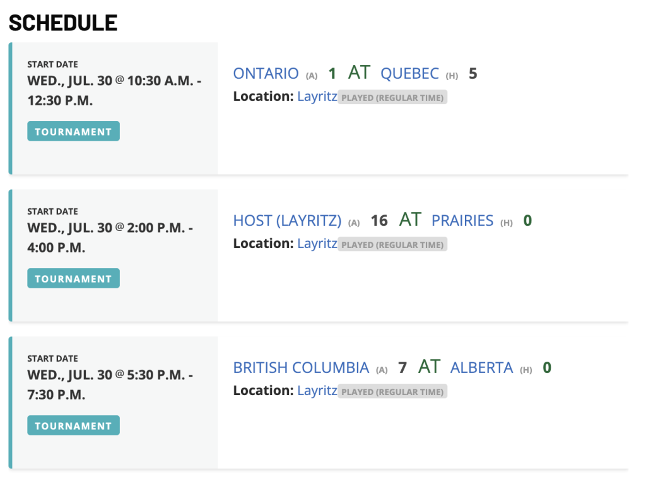Open Layritz location for Host–Prairies game
The width and height of the screenshot is (646, 479).
pyautogui.click(x=317, y=244)
